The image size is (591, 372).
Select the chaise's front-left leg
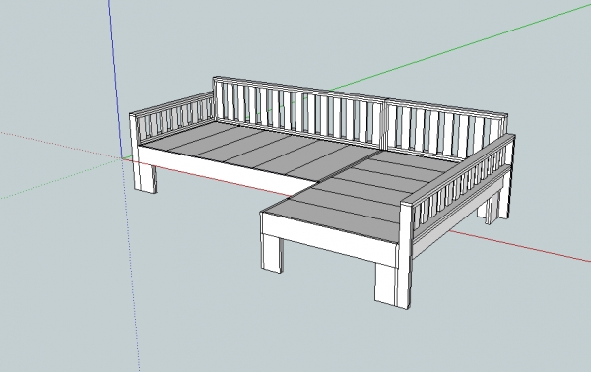(x=272, y=253)
